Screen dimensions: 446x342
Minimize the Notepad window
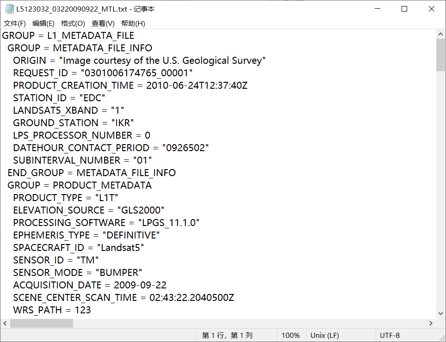378,9
